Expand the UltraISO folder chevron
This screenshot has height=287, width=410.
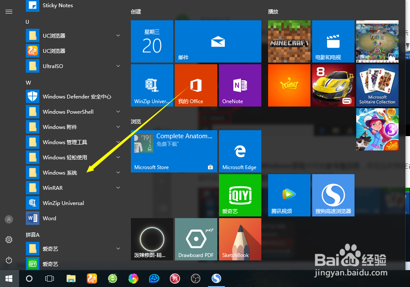click(x=118, y=66)
